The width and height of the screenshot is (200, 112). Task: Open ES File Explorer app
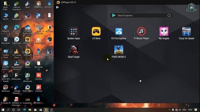(x=119, y=31)
